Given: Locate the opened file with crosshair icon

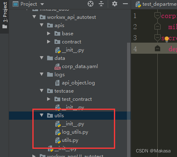Looking at the screenshot, I should (x=91, y=4).
